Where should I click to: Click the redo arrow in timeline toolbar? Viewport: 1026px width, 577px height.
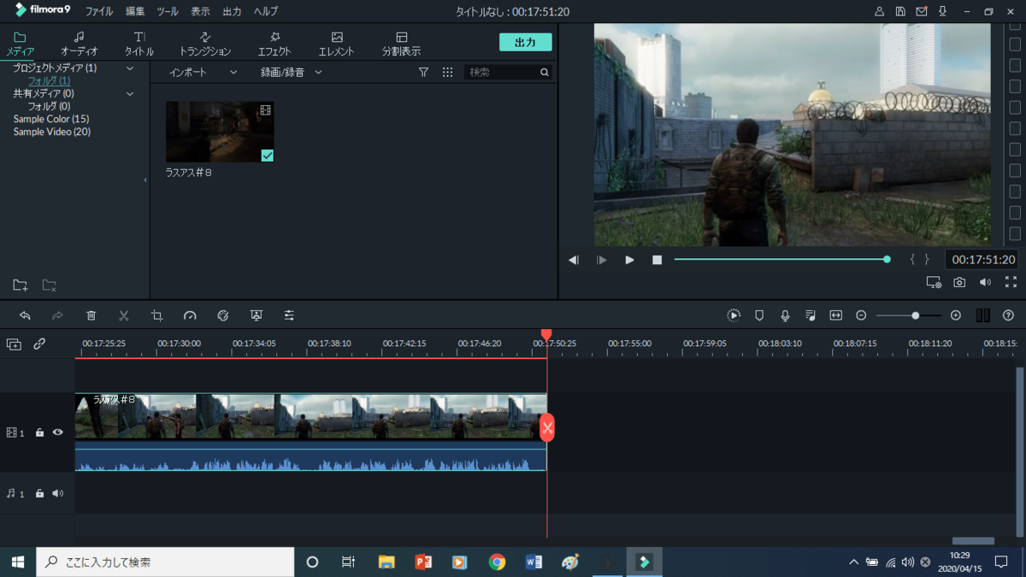57,315
